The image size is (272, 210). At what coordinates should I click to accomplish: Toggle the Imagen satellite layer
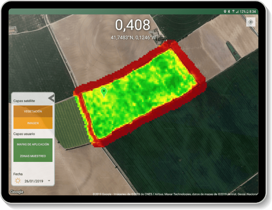[x=33, y=123]
